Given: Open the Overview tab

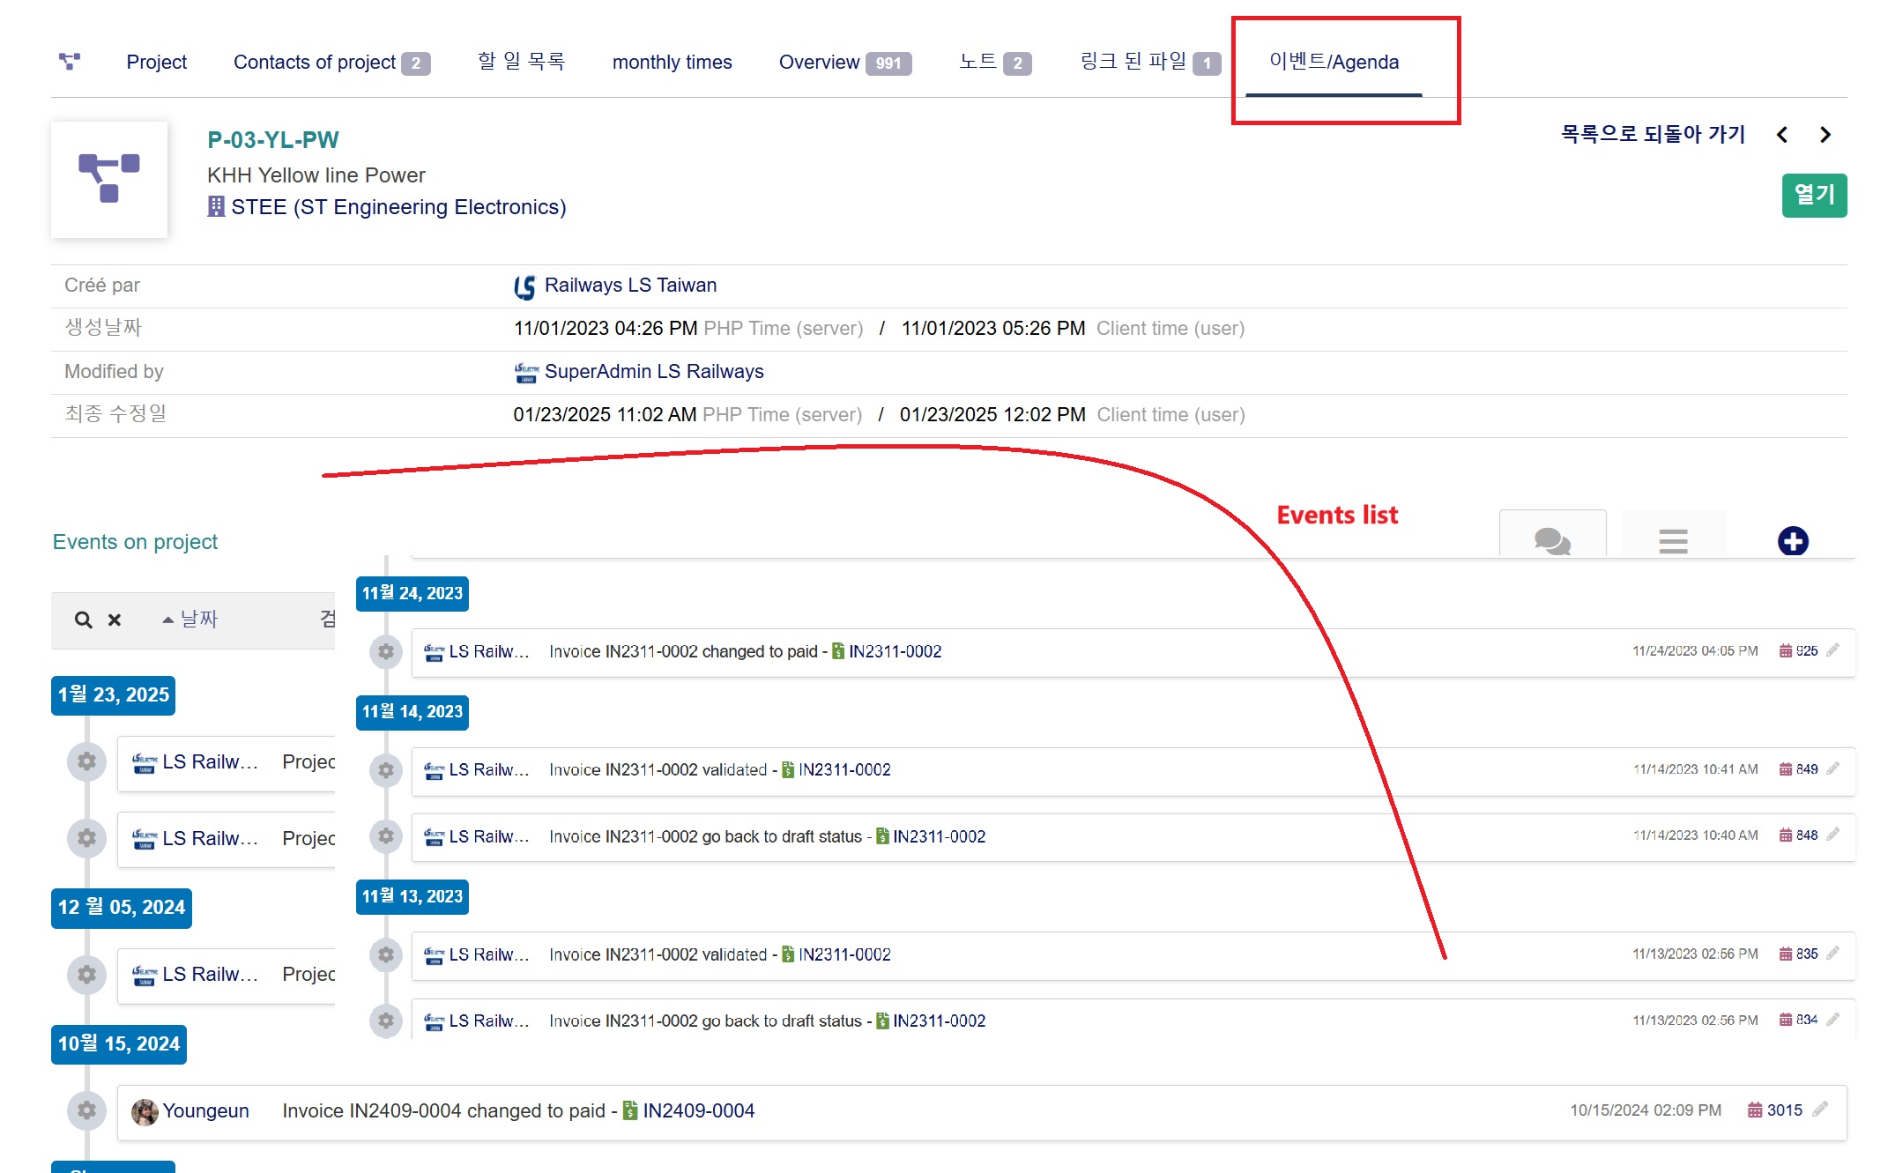Looking at the screenshot, I should tap(819, 62).
